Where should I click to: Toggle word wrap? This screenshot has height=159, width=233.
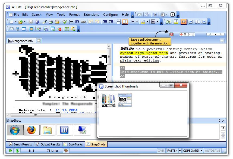click(77, 22)
